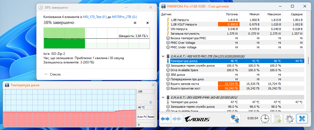Click the copy speed progress graph

click(x=97, y=38)
